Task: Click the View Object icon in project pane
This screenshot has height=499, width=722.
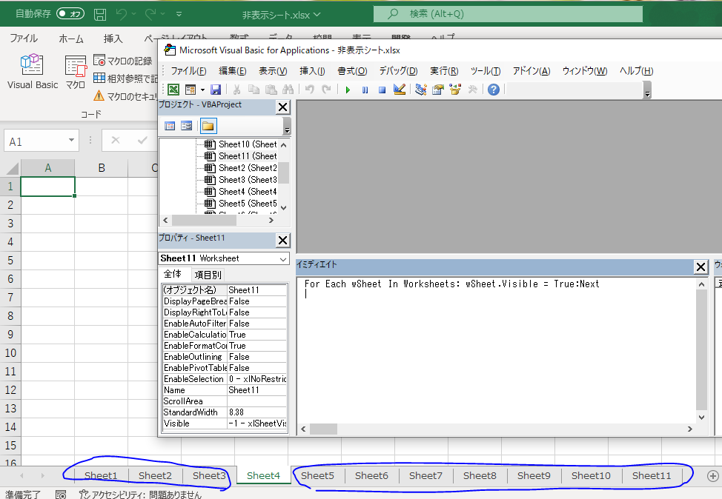Action: pos(187,126)
